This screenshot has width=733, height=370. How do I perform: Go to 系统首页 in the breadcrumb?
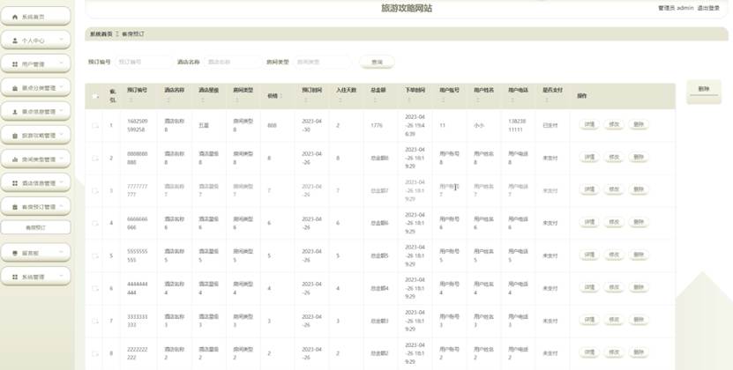(101, 34)
